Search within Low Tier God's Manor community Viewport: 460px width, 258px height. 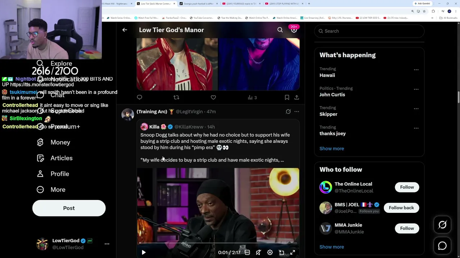tap(280, 30)
